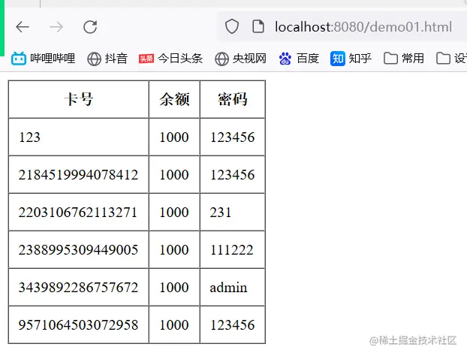
Task: Select card number 2203106762113271
Action: point(79,212)
